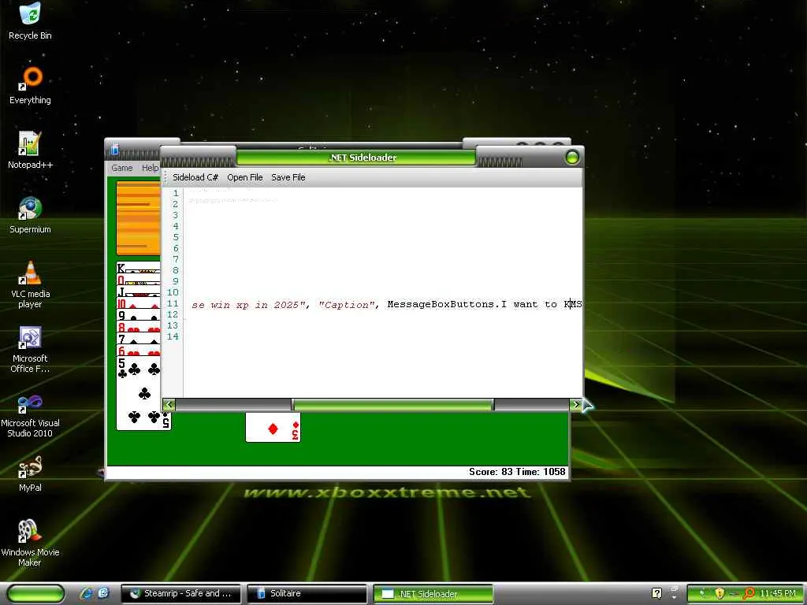Click the .NET Sideloader title bar
This screenshot has width=807, height=605.
[x=363, y=158]
